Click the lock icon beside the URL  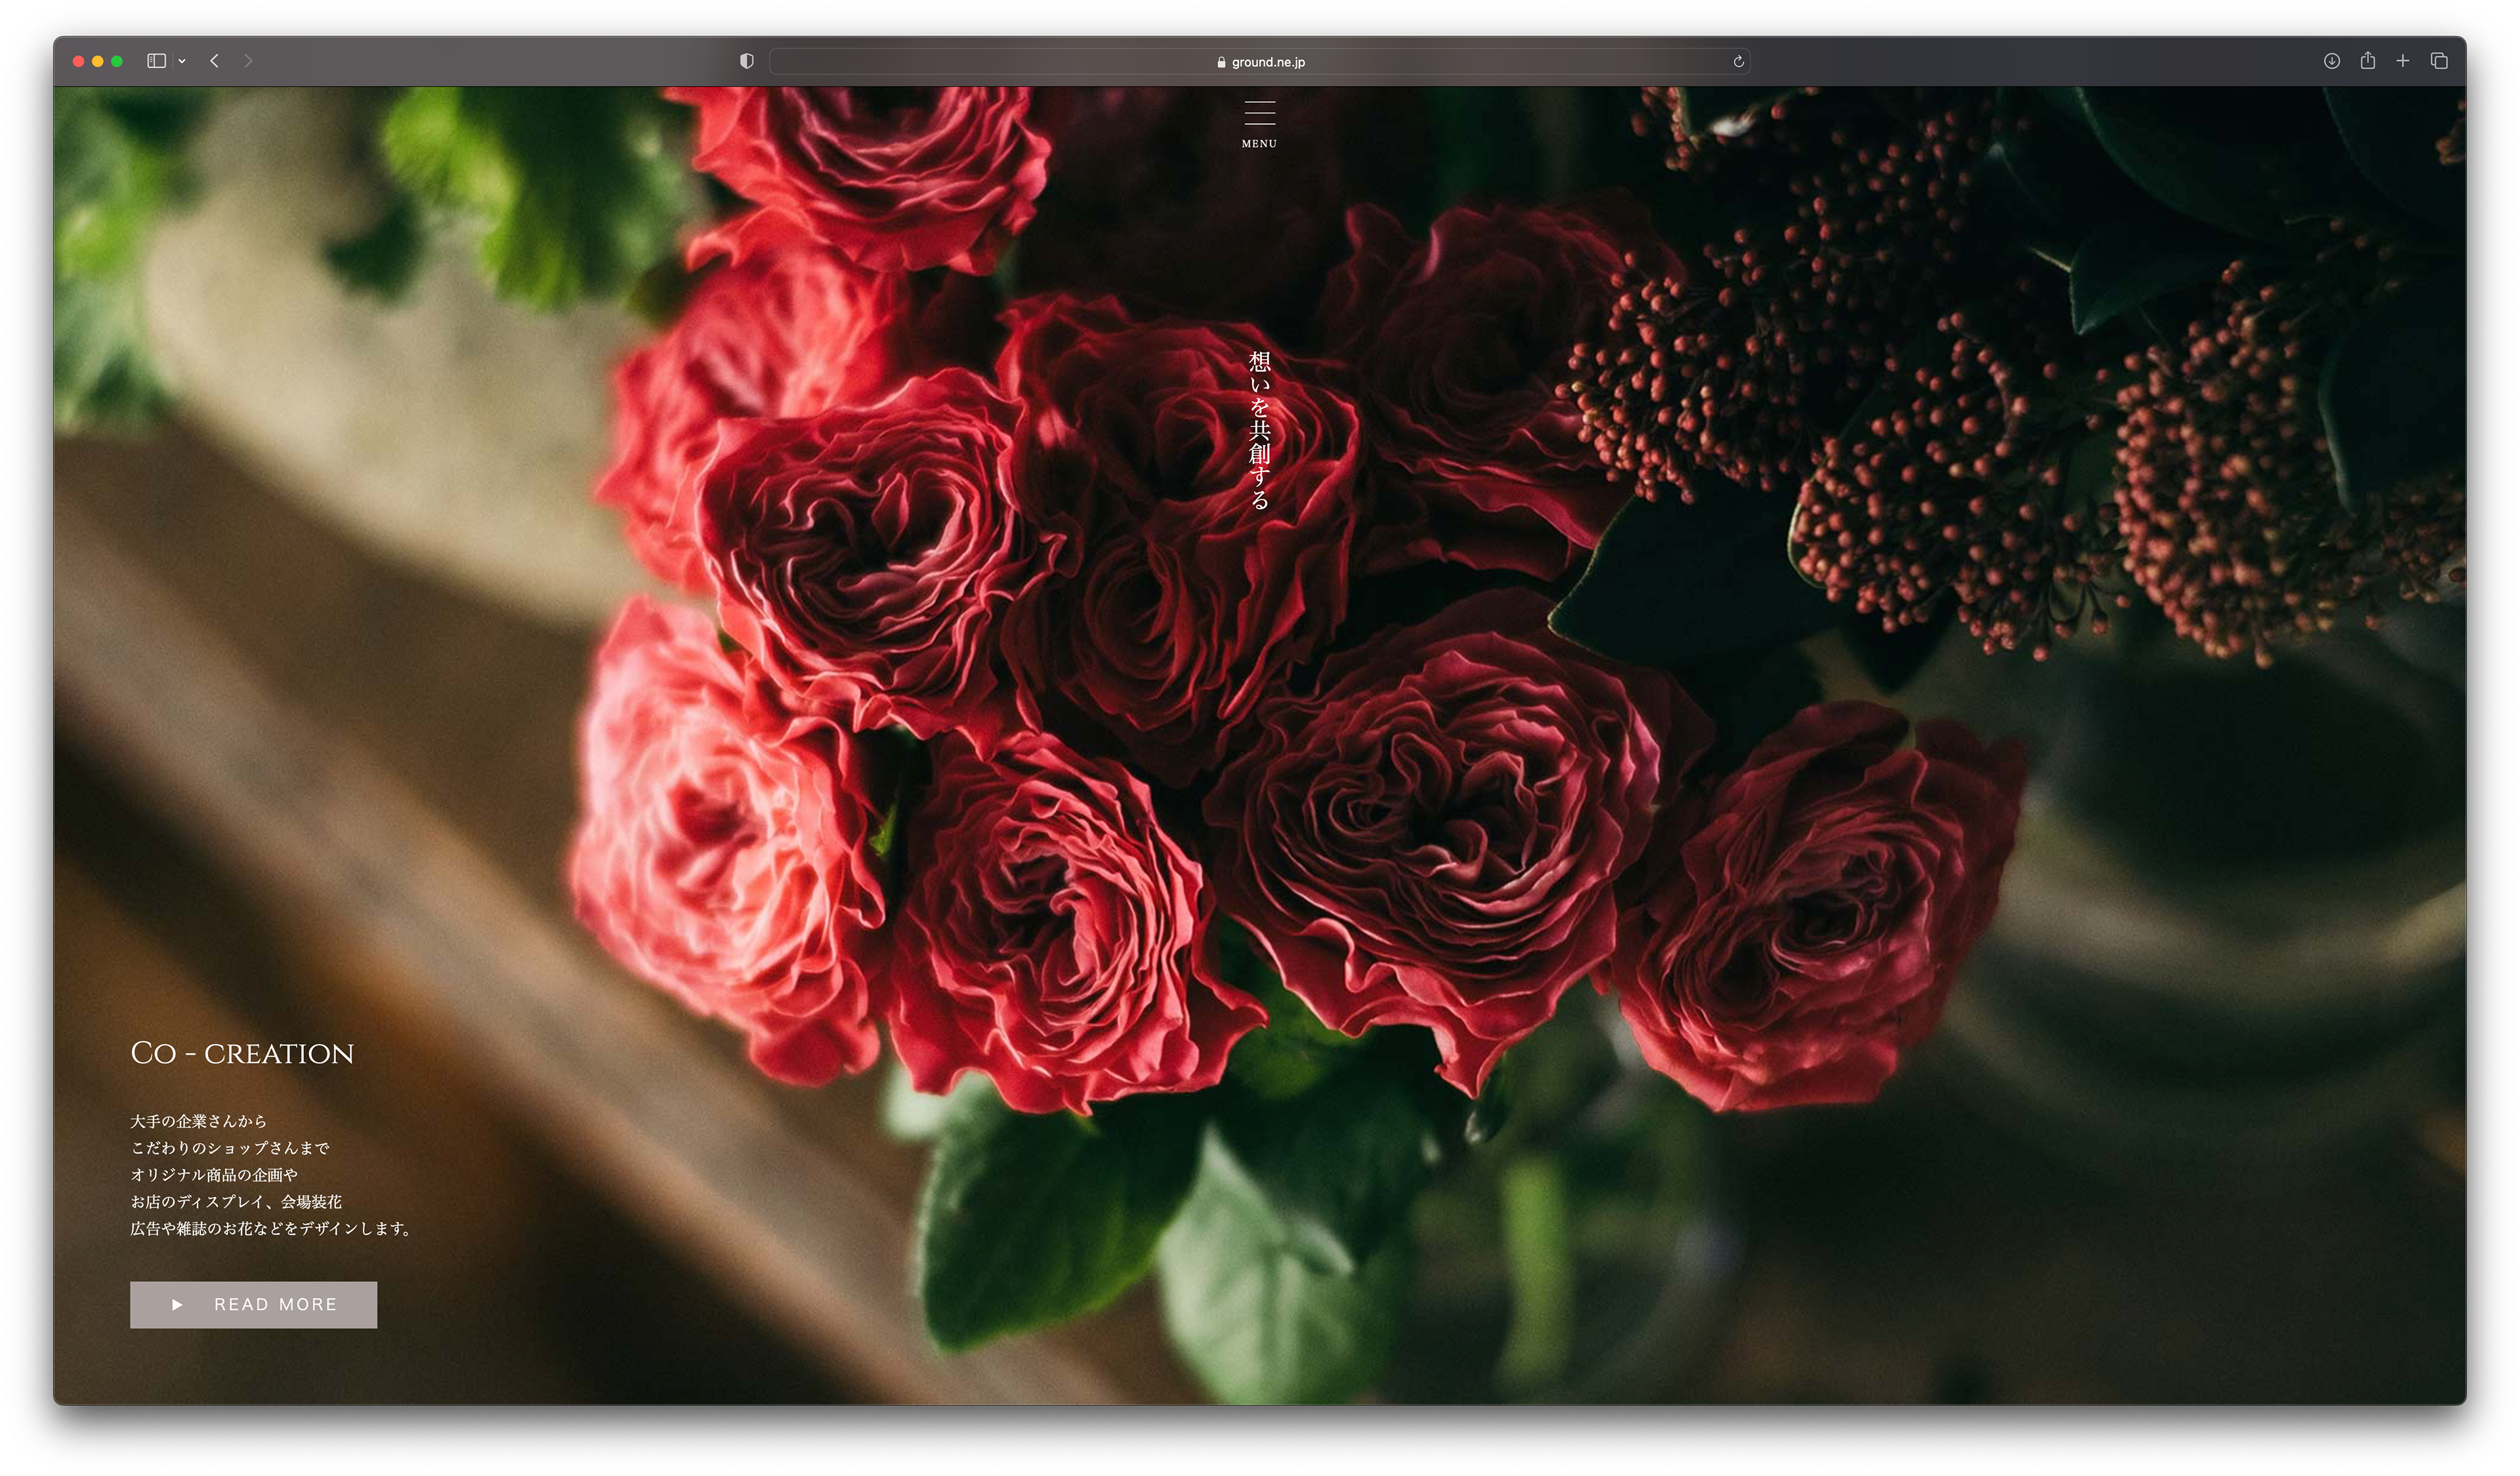tap(1221, 62)
